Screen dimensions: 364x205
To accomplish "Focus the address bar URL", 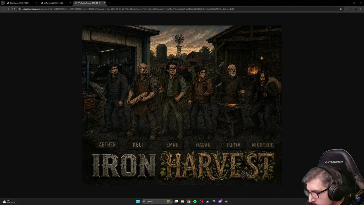I will pyautogui.click(x=128, y=9).
